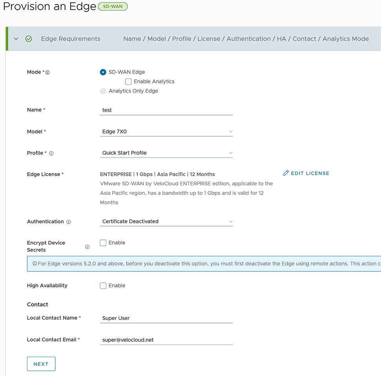Viewport: 381px width, 376px height.
Task: Click the info icon beside Mode label
Action: coord(47,72)
